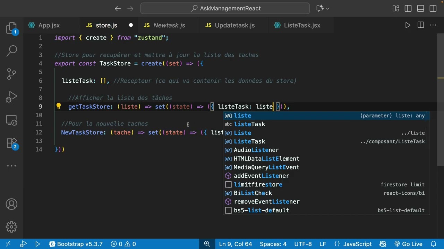This screenshot has height=249, width=444.
Task: Start Go Live server
Action: coord(408,244)
